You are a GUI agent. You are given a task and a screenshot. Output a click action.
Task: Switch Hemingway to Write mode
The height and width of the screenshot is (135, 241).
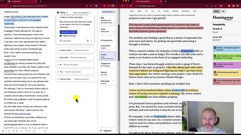[216, 11]
